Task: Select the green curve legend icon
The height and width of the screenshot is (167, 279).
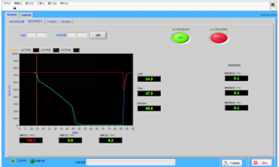Action: [x=56, y=50]
